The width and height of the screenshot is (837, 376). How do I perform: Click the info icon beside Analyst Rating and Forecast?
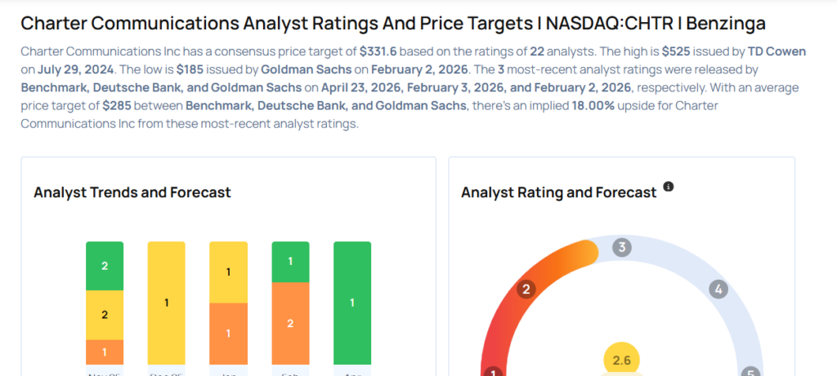(669, 187)
